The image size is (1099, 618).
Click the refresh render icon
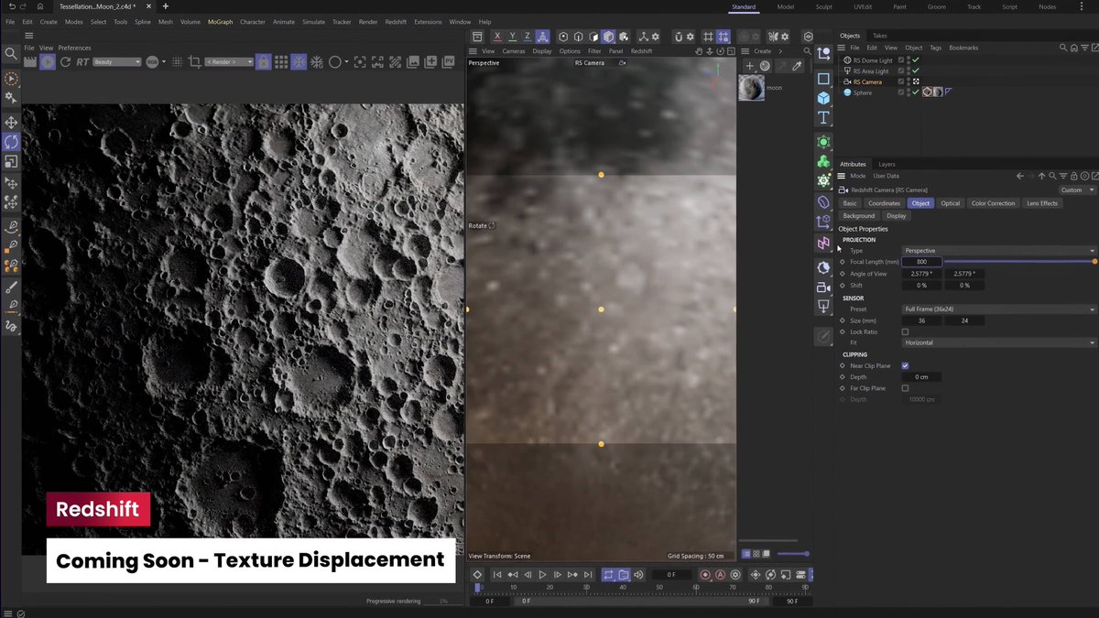tap(65, 62)
